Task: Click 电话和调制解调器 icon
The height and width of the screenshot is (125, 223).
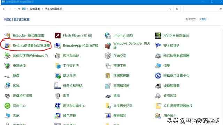Action: click(x=158, y=56)
